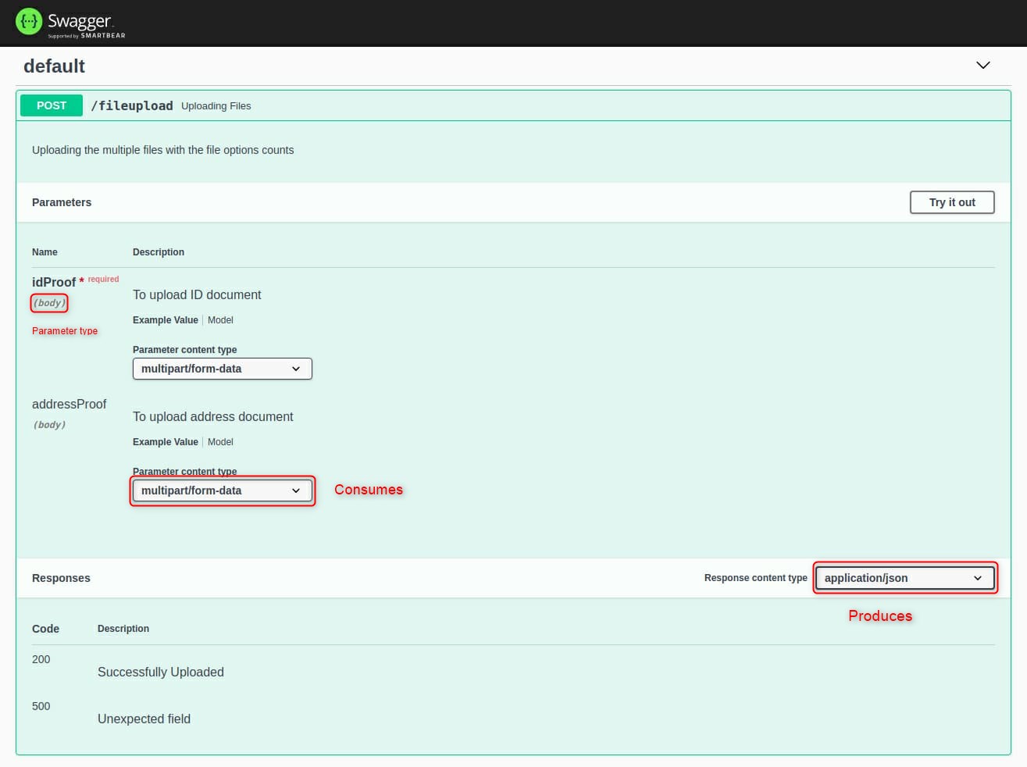Click the idProof (body) parameter type label
Screen dimensions: 1027x767
pos(49,303)
